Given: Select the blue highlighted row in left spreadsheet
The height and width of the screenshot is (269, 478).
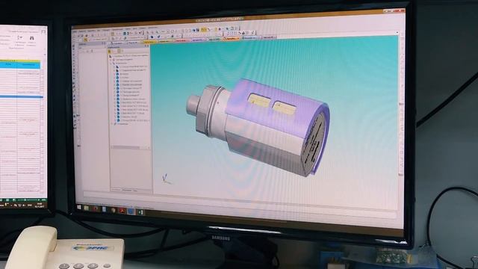Looking at the screenshot, I should [x=22, y=96].
